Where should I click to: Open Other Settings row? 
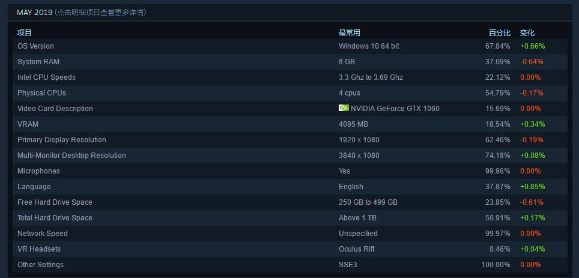[290, 264]
